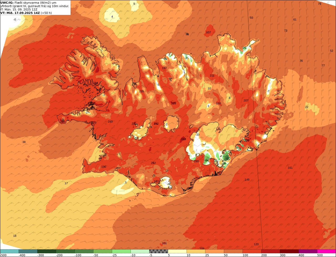Select the IT: Mán. 15. 09. 2025 12Z line

point(19,9)
